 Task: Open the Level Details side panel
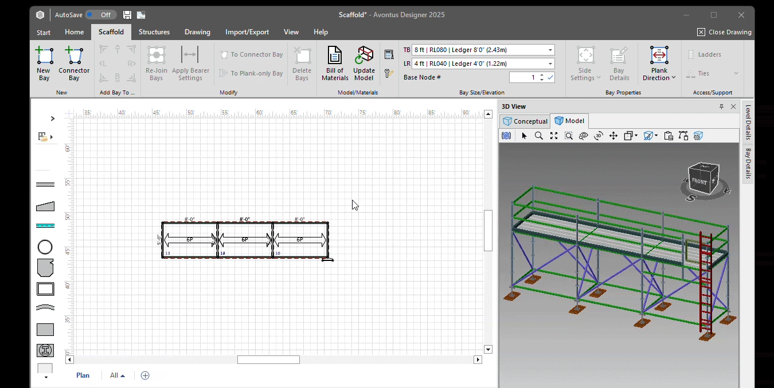click(748, 122)
